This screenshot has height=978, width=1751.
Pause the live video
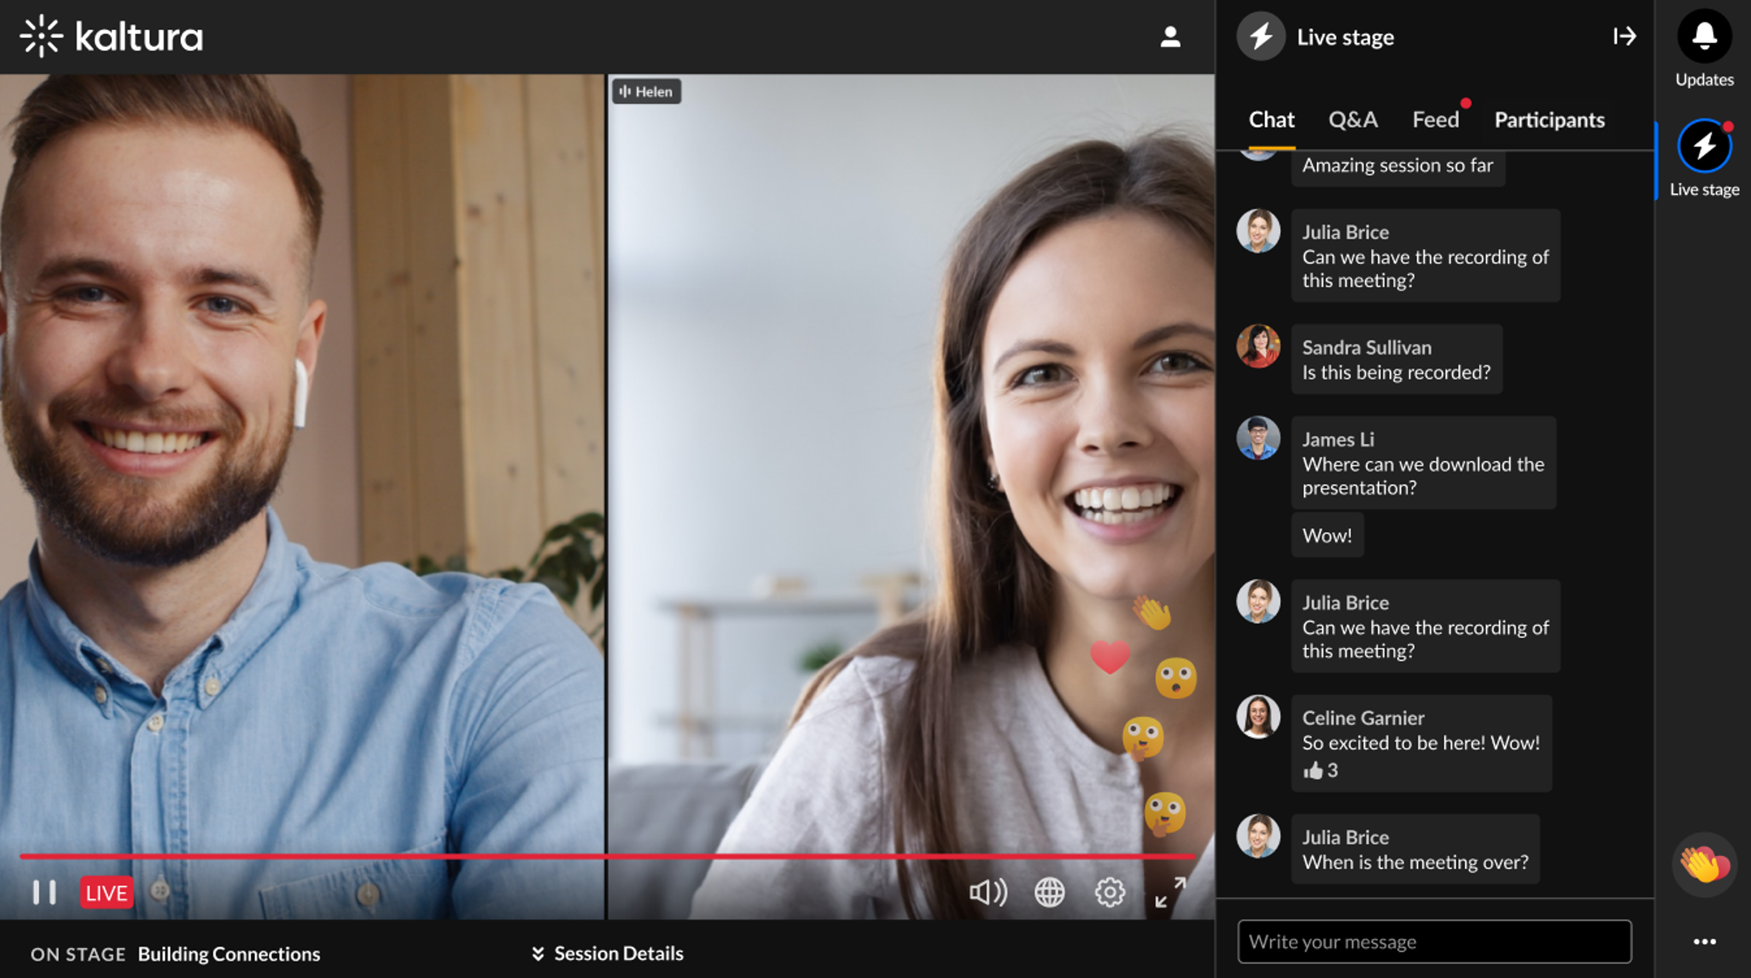45,892
